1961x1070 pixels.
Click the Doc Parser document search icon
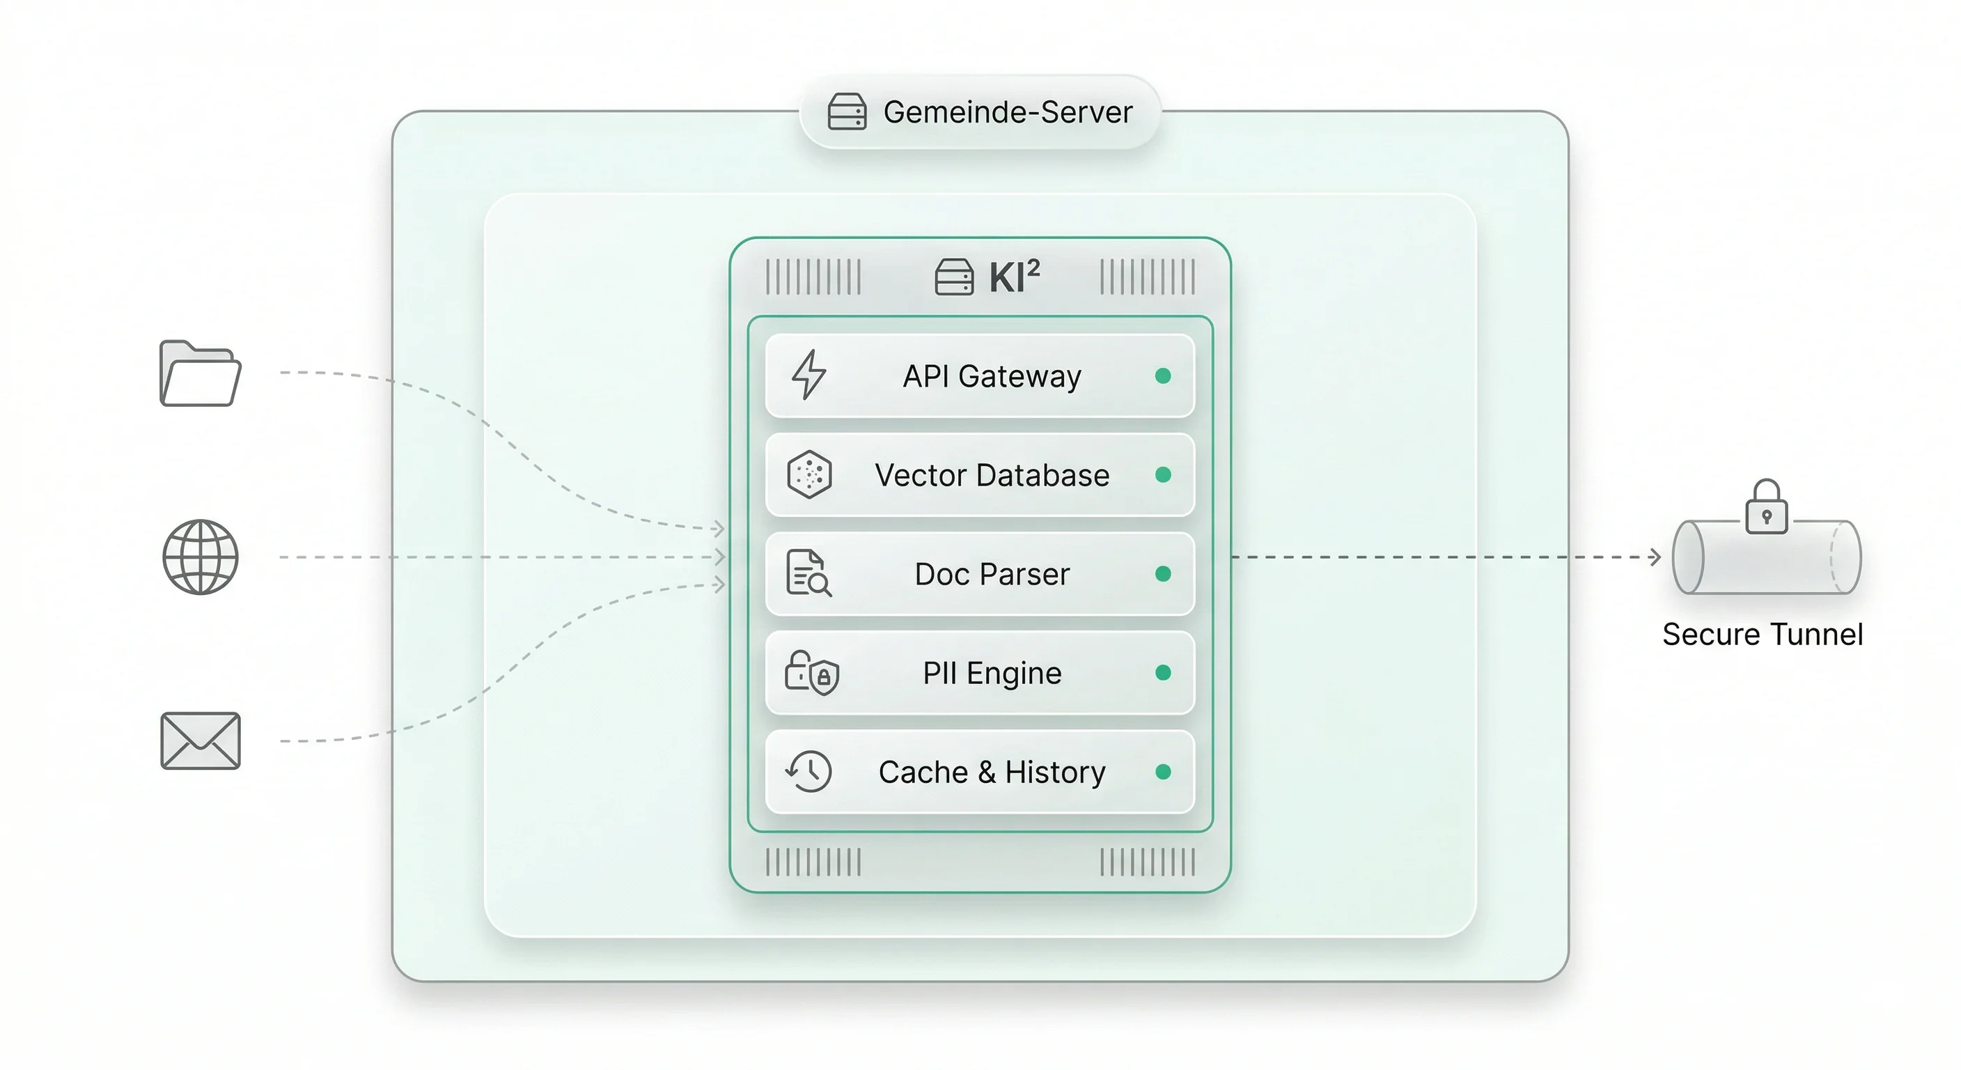click(x=808, y=573)
